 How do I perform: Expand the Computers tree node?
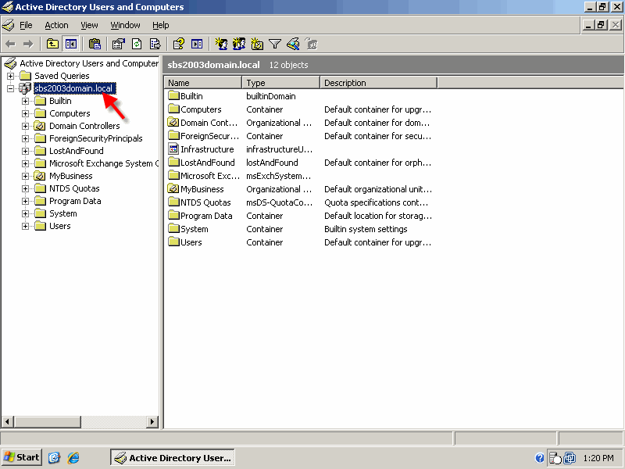(25, 113)
